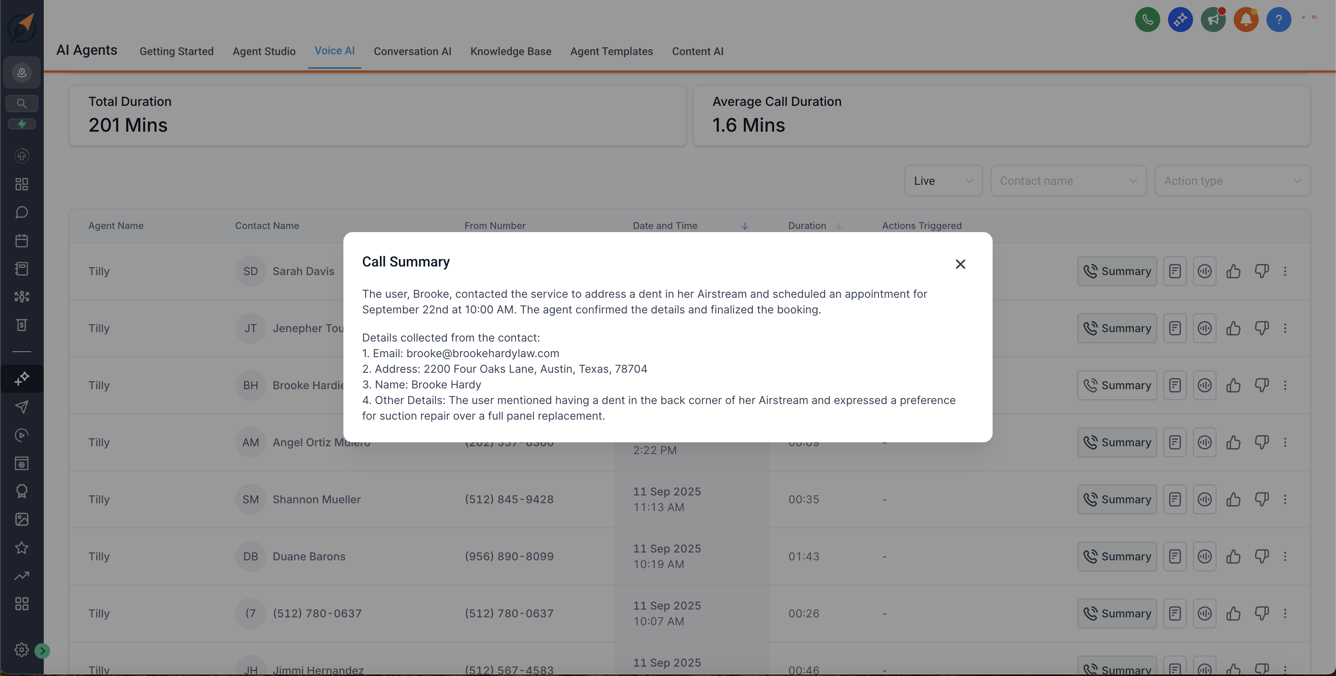Open the Agent Templates tab
This screenshot has height=676, width=1336.
pyautogui.click(x=611, y=51)
